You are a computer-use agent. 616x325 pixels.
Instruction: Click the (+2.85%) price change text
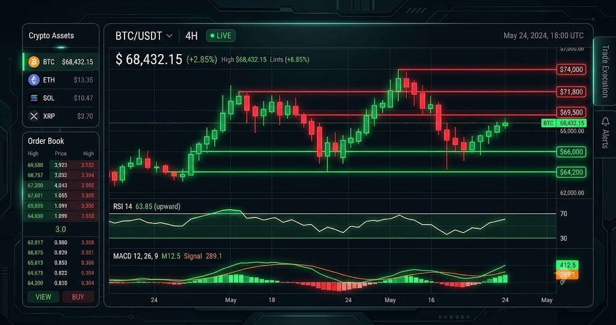pos(202,59)
